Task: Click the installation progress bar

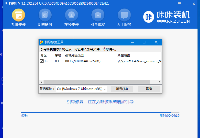Action: pos(100,112)
